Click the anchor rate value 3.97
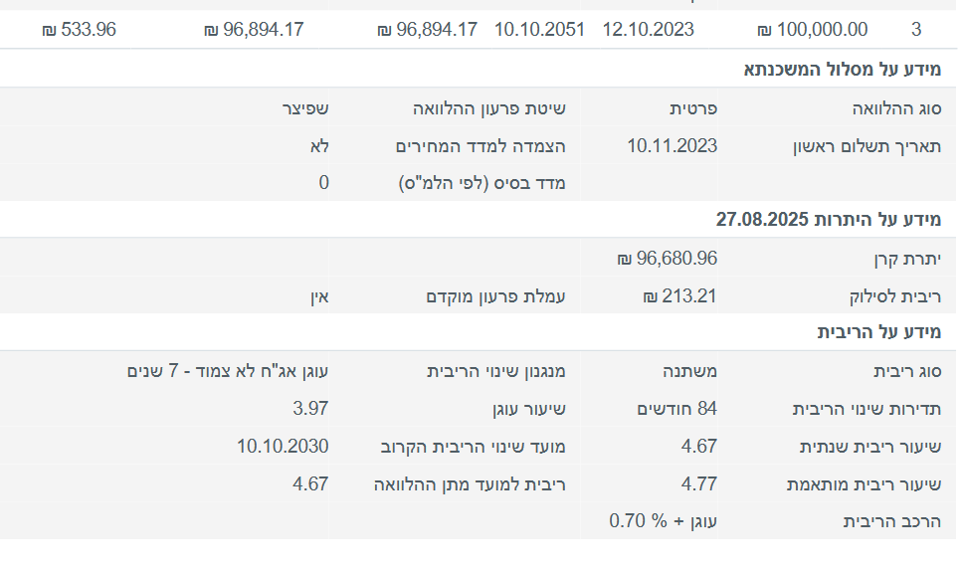Viewport: 963px width, 571px height. tap(309, 408)
